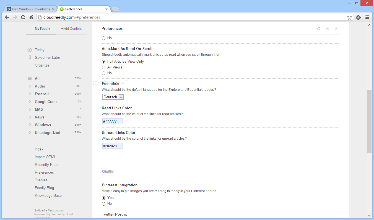Expand the Uncategorized category

click(30, 132)
